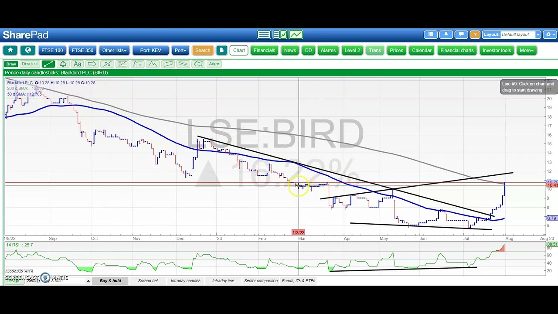Open the FTSE 350 list
This screenshot has height=314, width=558.
[82, 50]
